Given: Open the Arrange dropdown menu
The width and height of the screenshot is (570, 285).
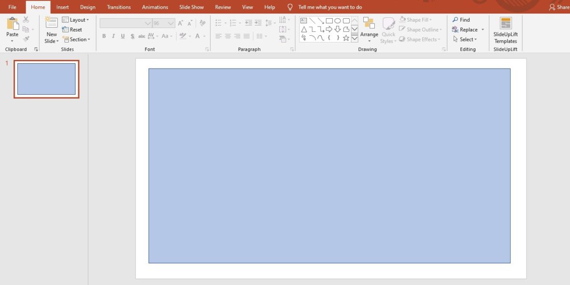Looking at the screenshot, I should [x=369, y=30].
